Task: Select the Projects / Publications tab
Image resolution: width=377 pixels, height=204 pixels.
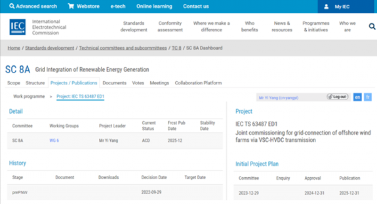Action: (74, 83)
